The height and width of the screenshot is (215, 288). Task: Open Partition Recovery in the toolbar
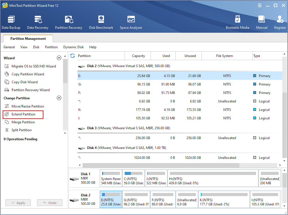(69, 22)
